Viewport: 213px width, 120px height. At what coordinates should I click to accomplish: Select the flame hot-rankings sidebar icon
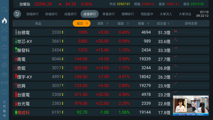(4, 21)
